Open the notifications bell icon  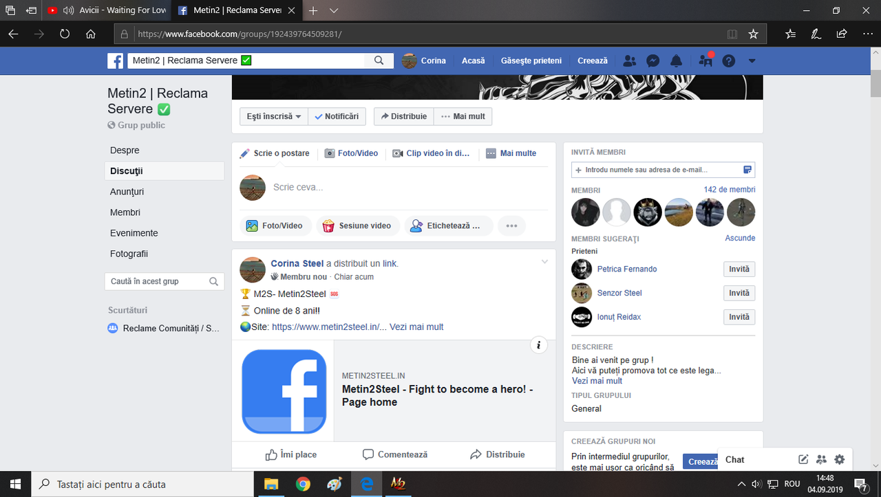tap(677, 60)
